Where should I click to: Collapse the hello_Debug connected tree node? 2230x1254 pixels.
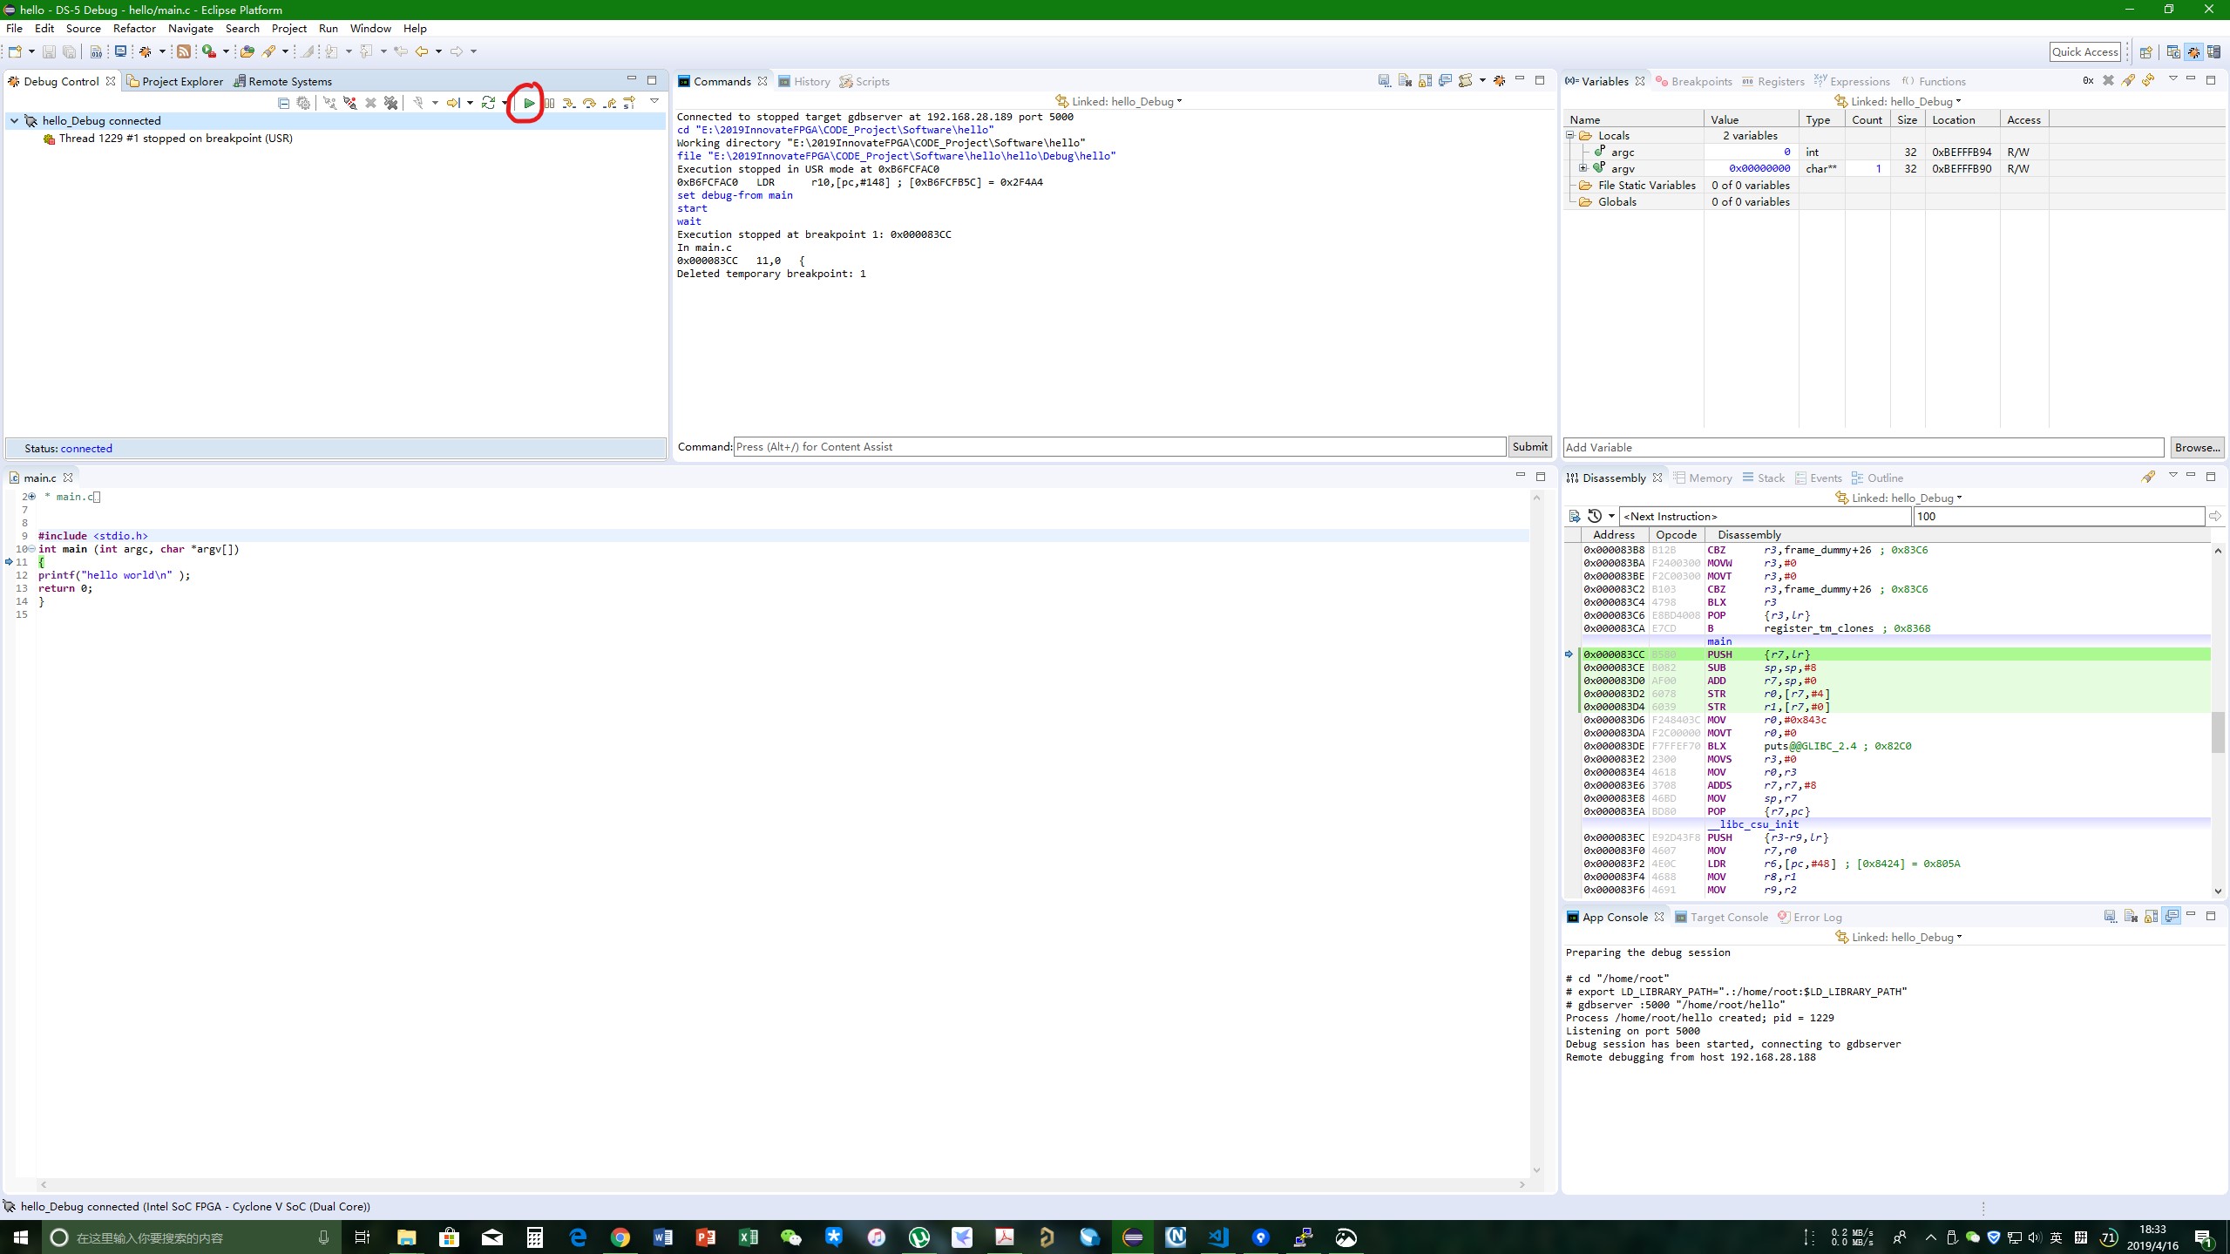[x=15, y=121]
